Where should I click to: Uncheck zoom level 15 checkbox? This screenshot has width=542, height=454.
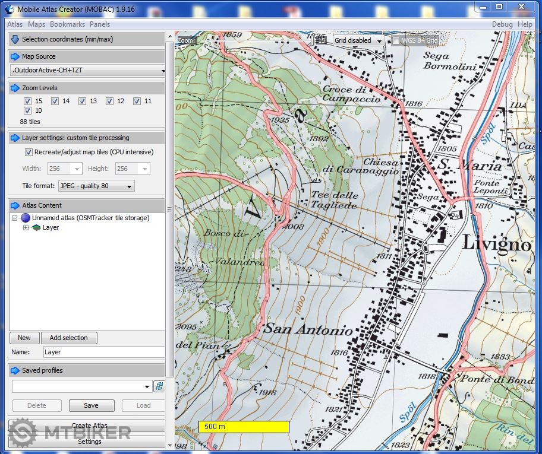pos(27,101)
